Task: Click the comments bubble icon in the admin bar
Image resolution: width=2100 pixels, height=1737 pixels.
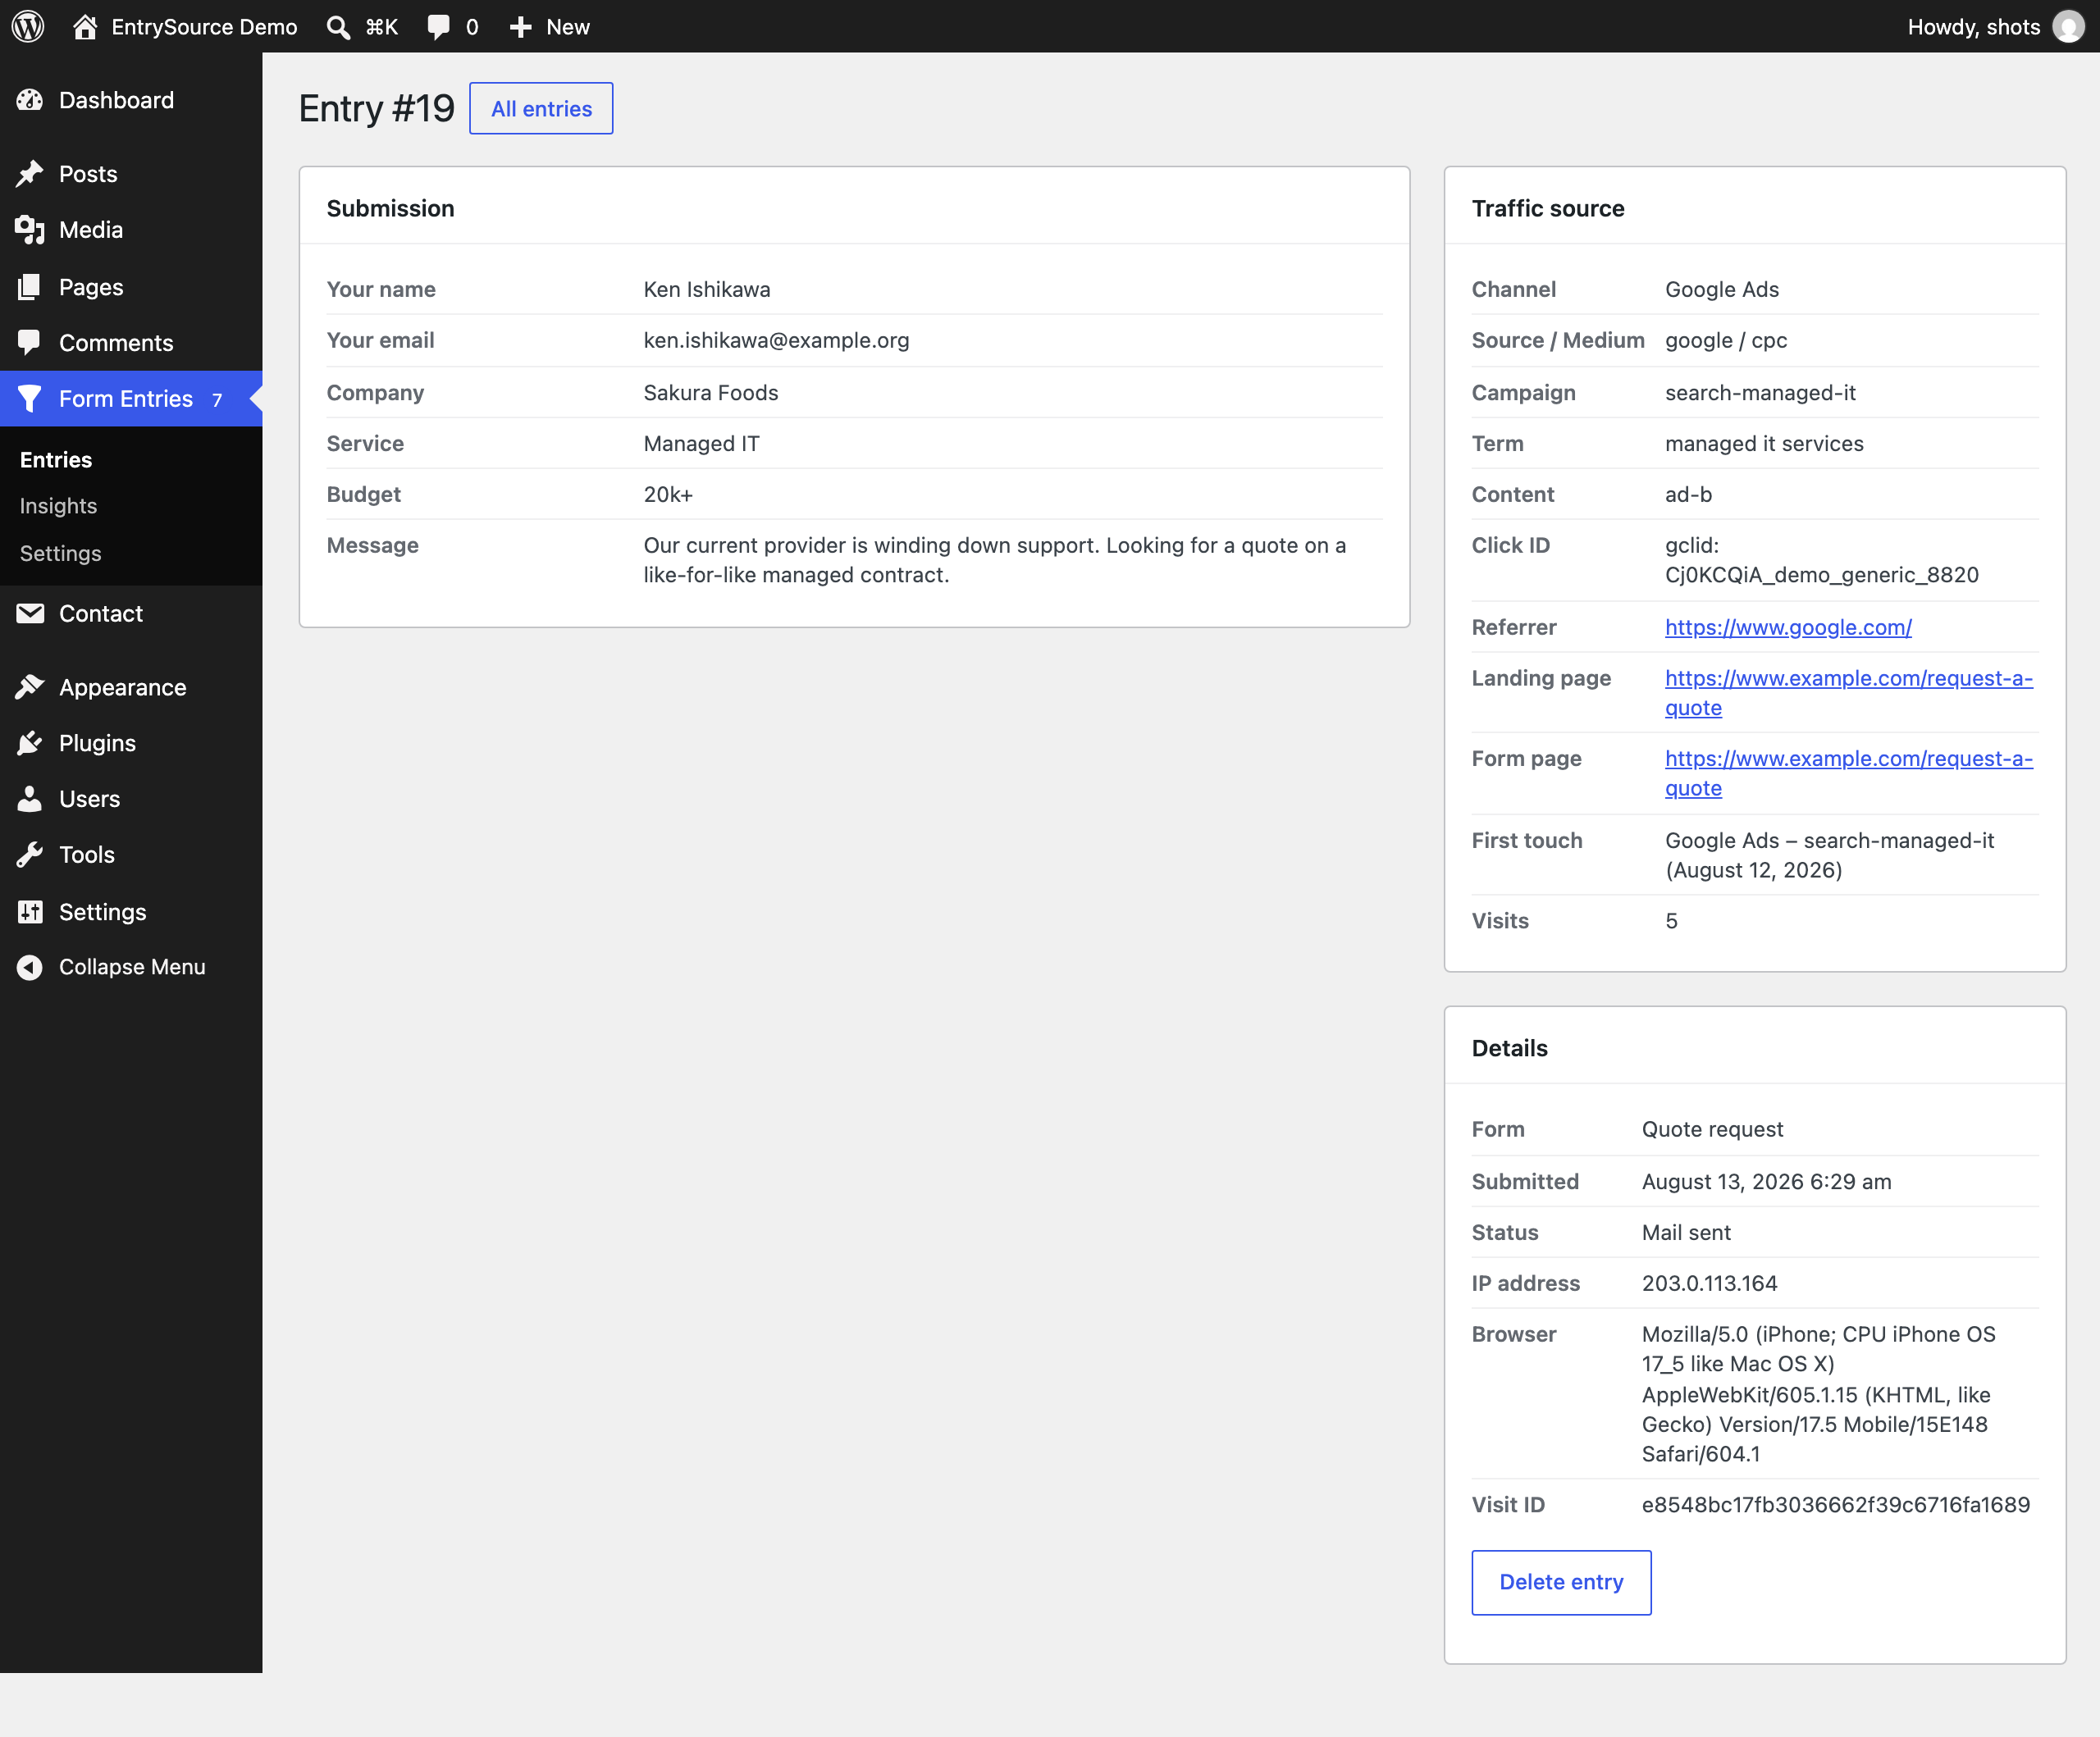Action: pos(438,27)
